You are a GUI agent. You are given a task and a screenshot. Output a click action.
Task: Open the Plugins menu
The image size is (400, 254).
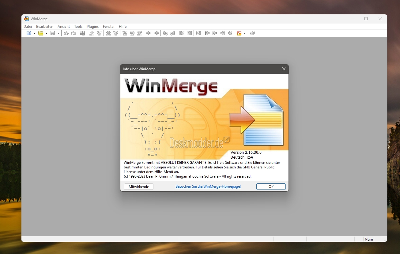coord(93,27)
